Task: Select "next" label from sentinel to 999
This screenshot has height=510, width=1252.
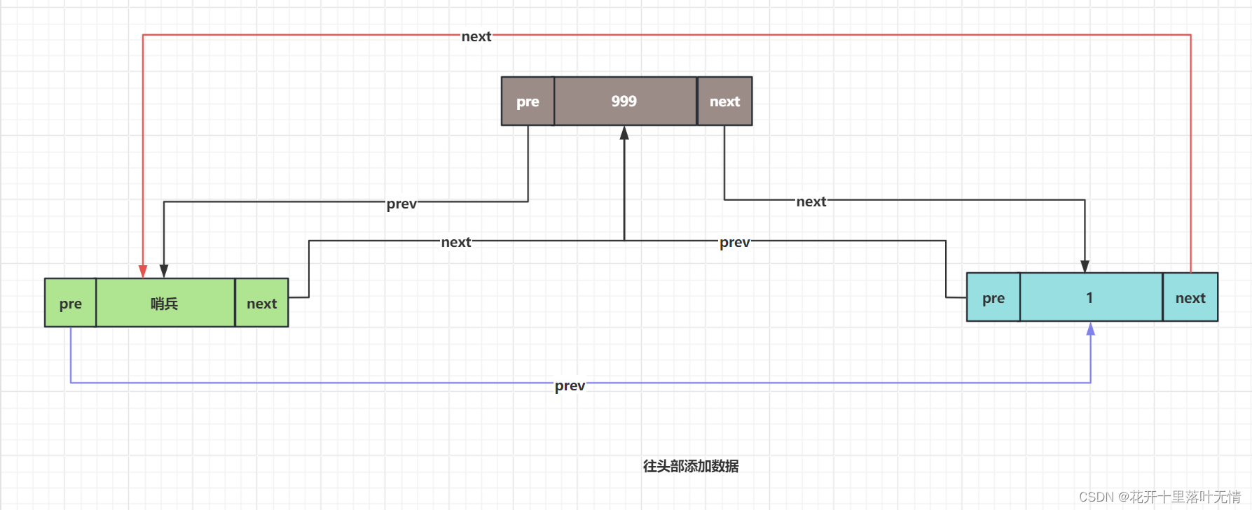Action: (456, 242)
